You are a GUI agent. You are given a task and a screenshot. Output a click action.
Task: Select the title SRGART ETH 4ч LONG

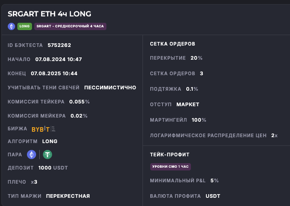click(x=49, y=14)
